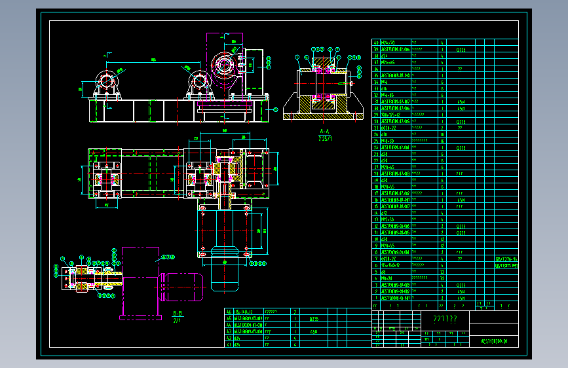Screen dimensions: 568x368
Task: Click item number 46 in the lower parts list
Action: (x=229, y=312)
